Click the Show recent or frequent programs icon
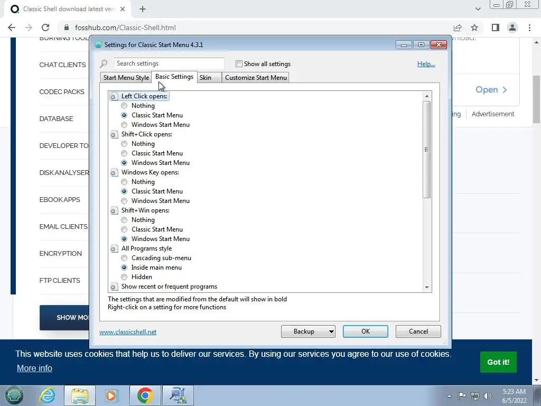The width and height of the screenshot is (541, 406). click(x=114, y=287)
